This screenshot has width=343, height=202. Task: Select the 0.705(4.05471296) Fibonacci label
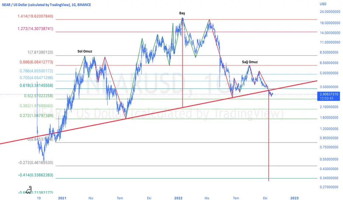pyautogui.click(x=36, y=78)
